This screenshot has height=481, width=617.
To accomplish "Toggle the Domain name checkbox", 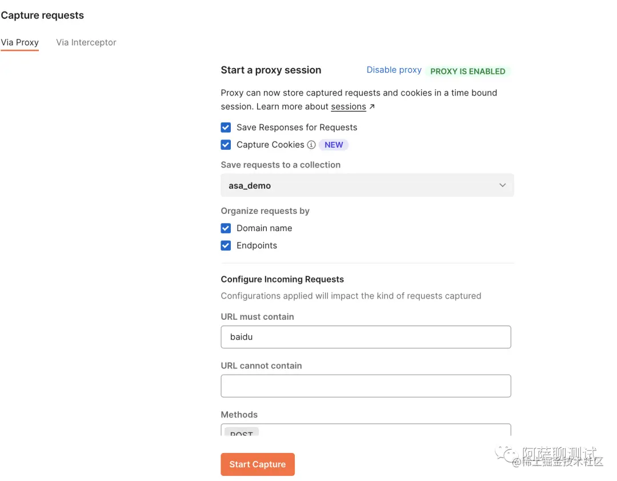I will 226,228.
